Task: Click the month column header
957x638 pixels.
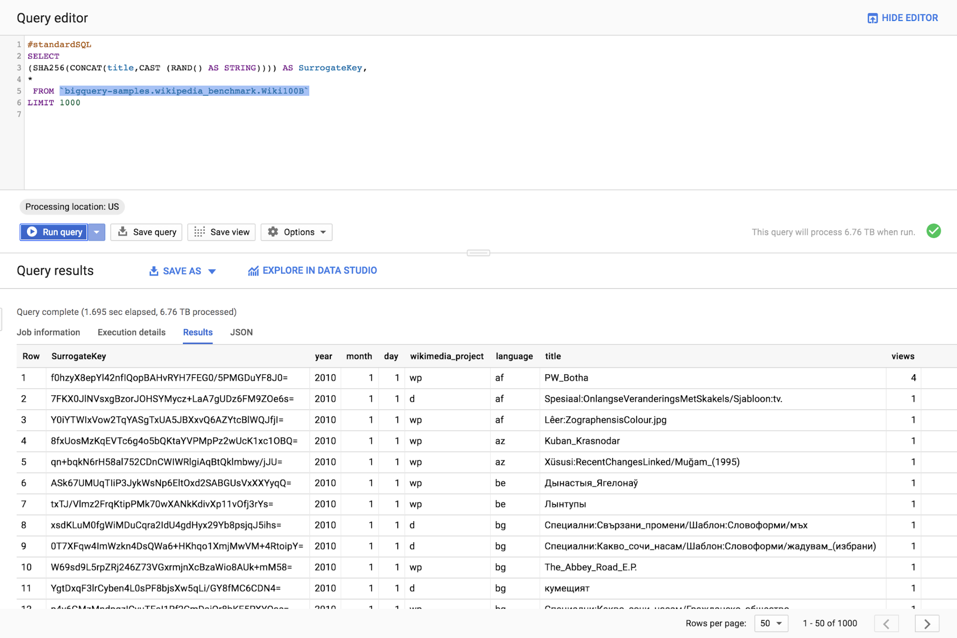Action: (x=359, y=356)
